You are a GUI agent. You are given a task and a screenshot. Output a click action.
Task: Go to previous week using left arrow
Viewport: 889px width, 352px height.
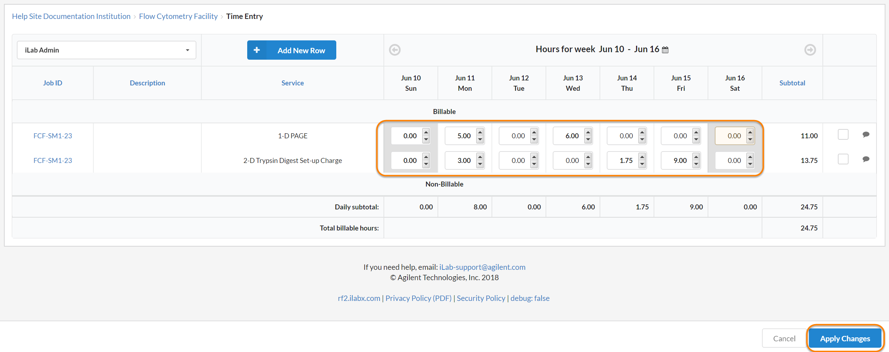coord(395,50)
